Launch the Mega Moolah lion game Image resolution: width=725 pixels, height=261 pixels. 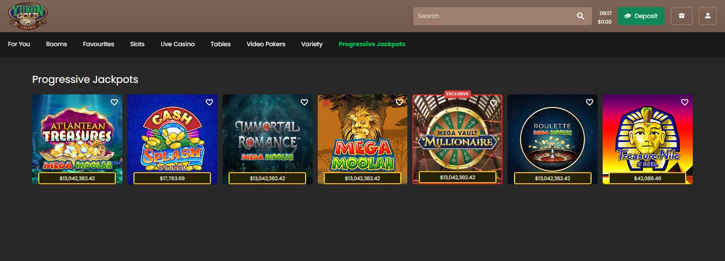(x=362, y=139)
